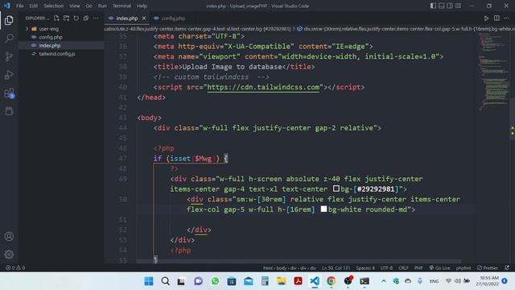Open File Explorer from the taskbar
Viewport: 515px width, 290px height.
(281, 281)
